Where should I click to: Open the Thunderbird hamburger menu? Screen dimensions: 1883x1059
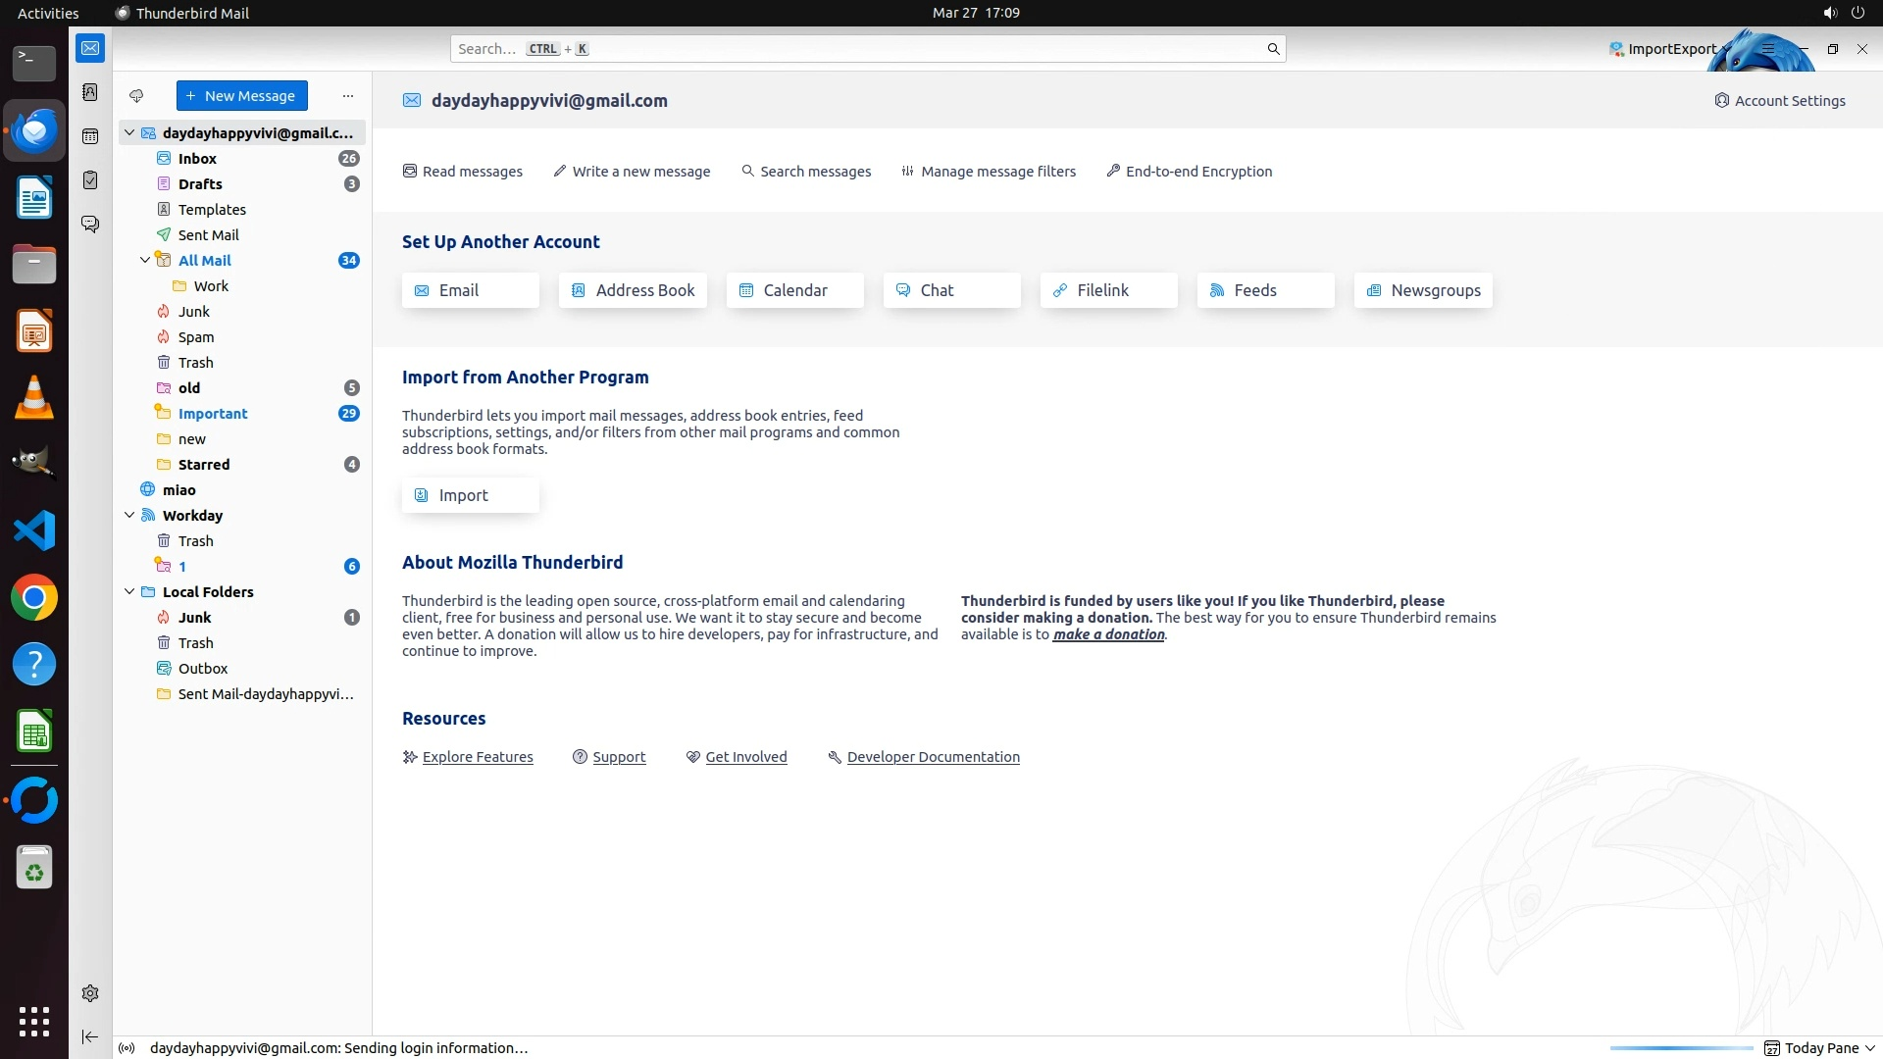point(1767,49)
